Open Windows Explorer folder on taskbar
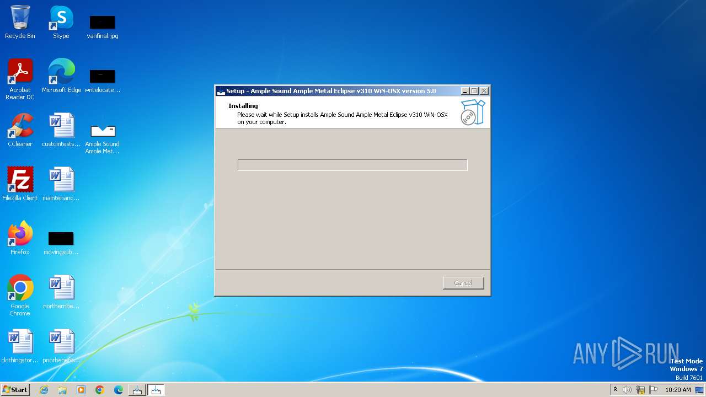 62,390
